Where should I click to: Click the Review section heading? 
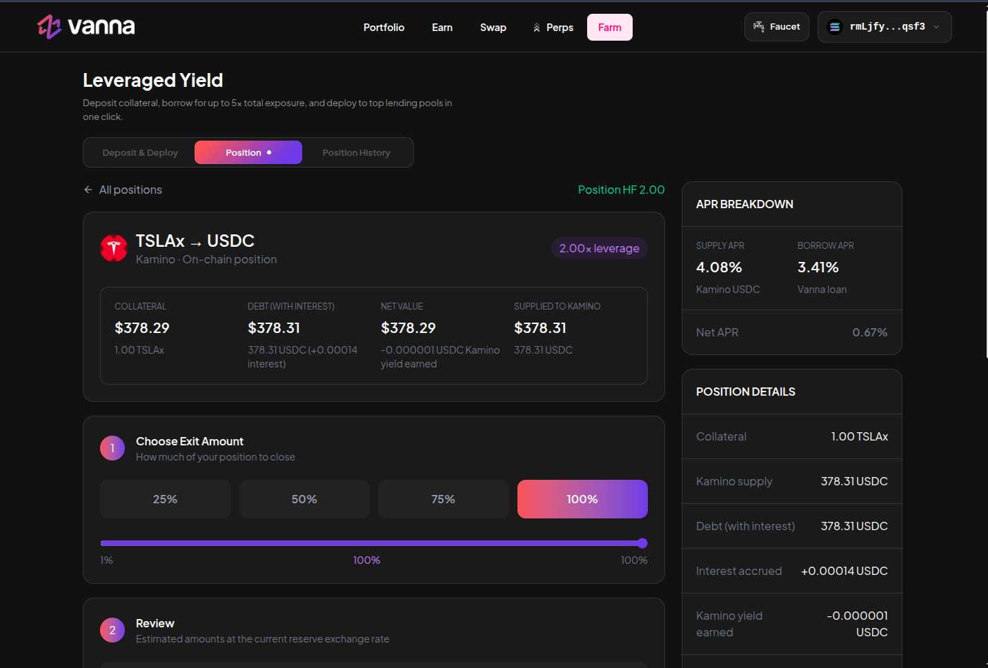[x=155, y=623]
